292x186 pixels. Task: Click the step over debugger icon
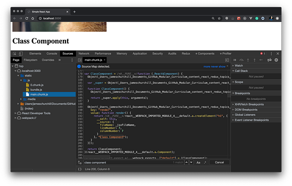[242, 60]
